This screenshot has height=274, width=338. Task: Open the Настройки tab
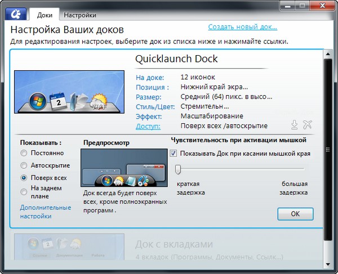[x=80, y=15]
